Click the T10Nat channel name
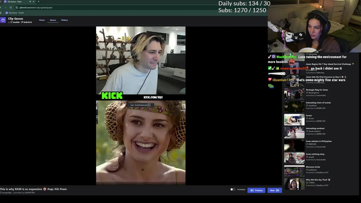 311,183
